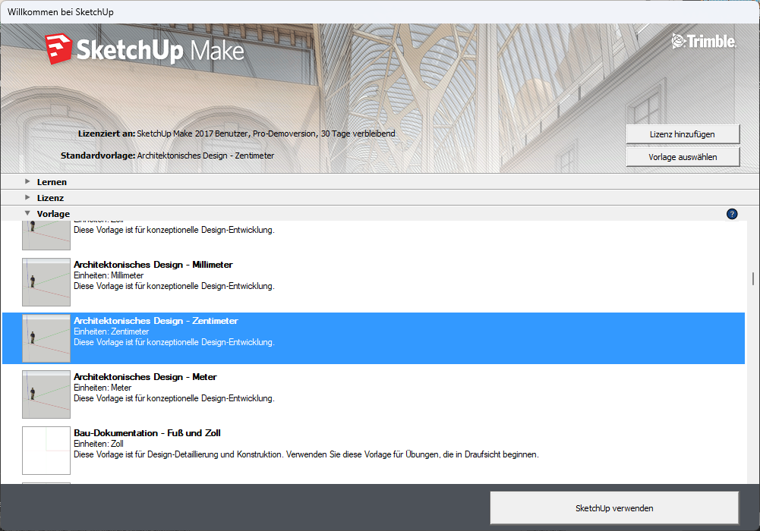The image size is (760, 531).
Task: Click the Architektonisches Design - Meter template thumbnail
Action: click(x=46, y=394)
